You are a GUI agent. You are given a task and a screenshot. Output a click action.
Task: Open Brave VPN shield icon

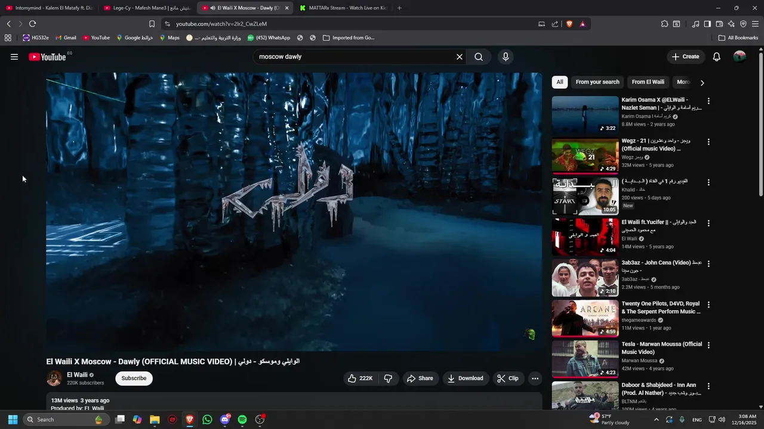[x=743, y=24]
